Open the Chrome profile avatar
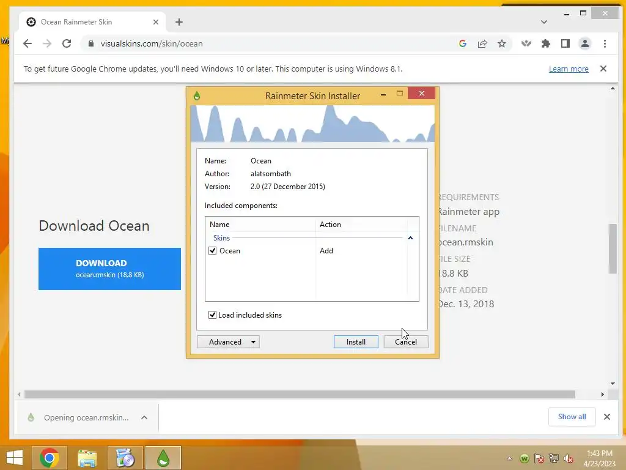The width and height of the screenshot is (626, 470). [x=585, y=43]
